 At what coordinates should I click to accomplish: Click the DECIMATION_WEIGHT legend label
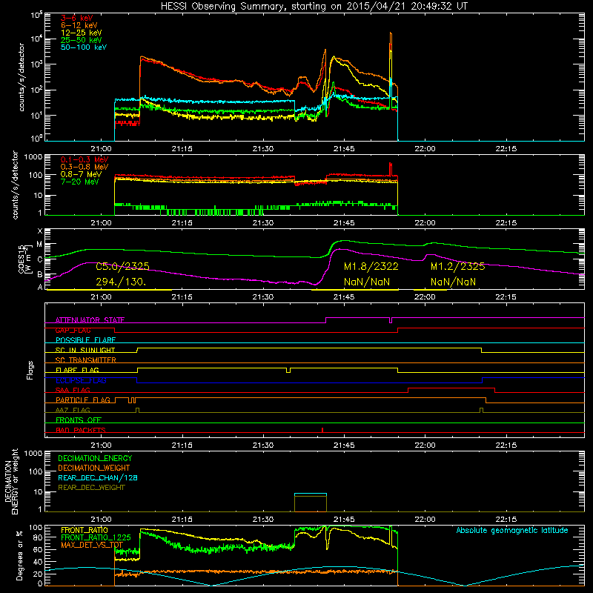click(x=94, y=468)
